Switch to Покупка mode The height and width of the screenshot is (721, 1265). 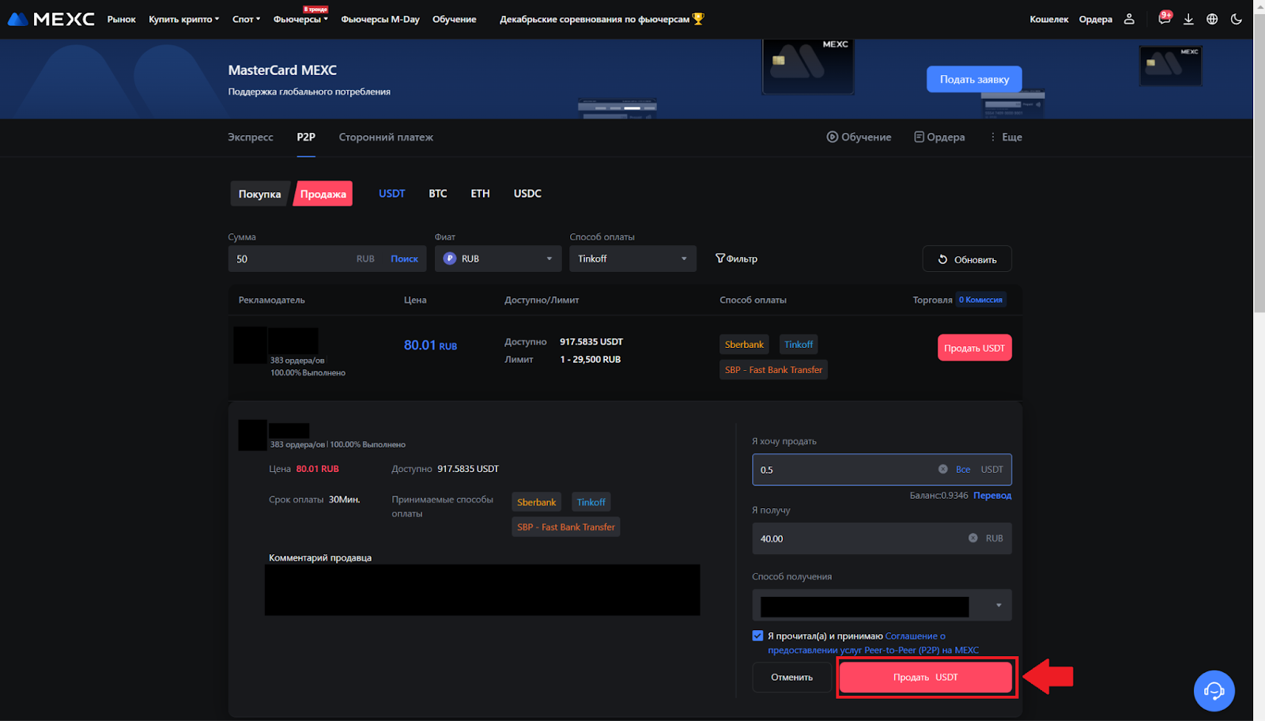pos(260,194)
